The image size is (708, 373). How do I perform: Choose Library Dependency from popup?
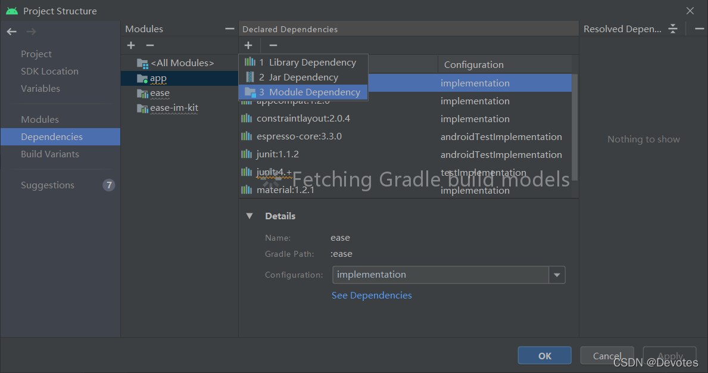tap(303, 63)
